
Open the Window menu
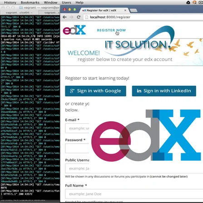click(50, 2)
